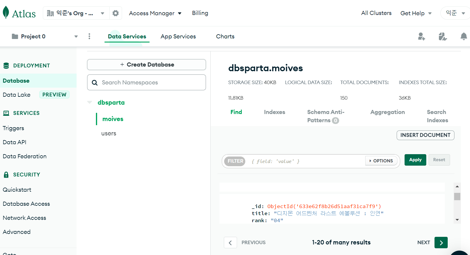The width and height of the screenshot is (470, 255).
Task: Open the dbsparta database
Action: click(x=111, y=103)
